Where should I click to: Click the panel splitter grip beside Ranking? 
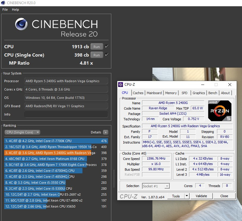tap(114, 178)
